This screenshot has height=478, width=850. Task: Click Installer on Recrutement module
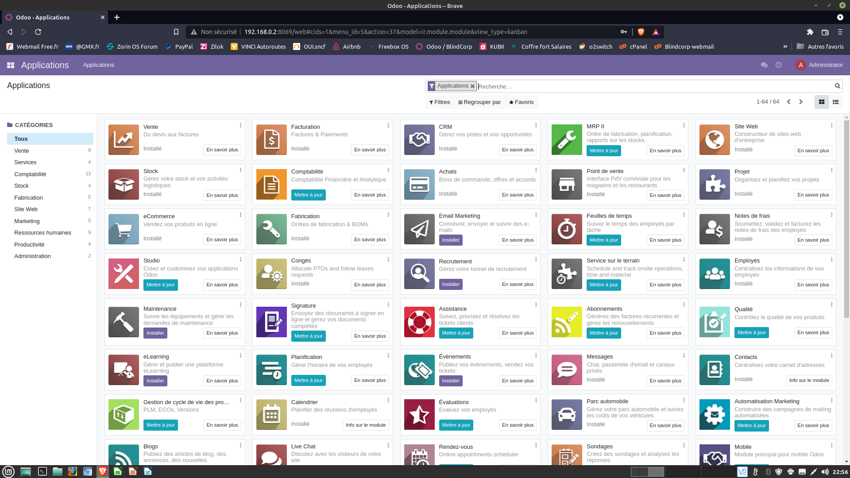point(450,285)
